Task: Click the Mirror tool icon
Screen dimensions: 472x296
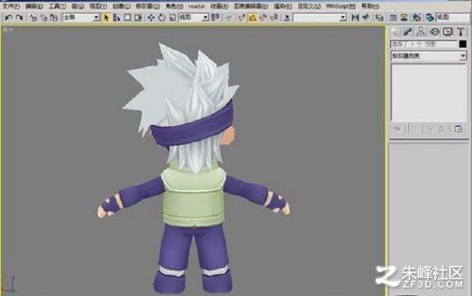Action: point(355,17)
